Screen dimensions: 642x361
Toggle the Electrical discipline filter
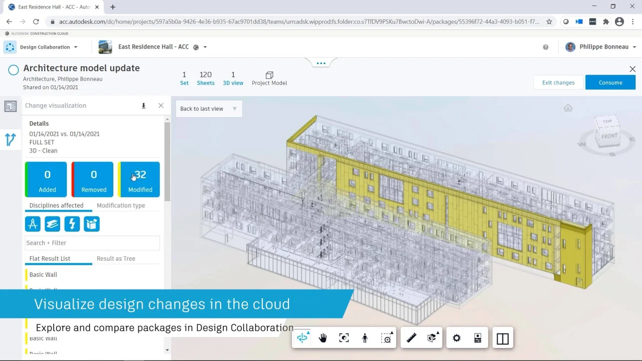tap(72, 224)
